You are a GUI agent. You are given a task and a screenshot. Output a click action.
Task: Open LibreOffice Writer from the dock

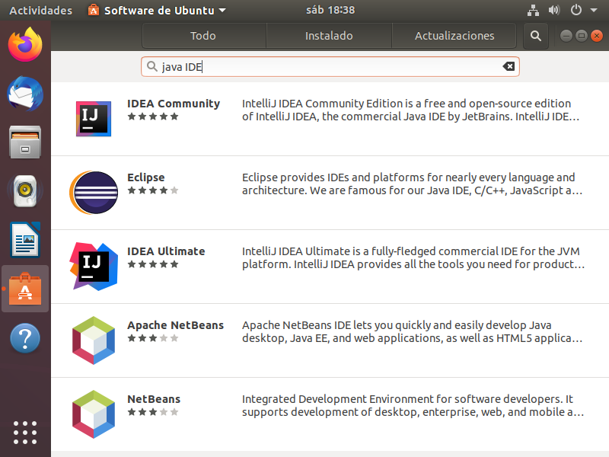(25, 241)
